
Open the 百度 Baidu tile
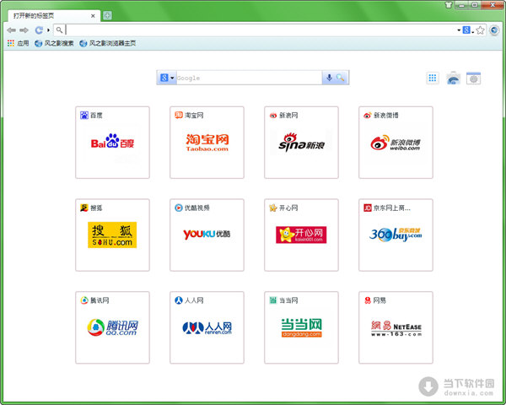[113, 143]
